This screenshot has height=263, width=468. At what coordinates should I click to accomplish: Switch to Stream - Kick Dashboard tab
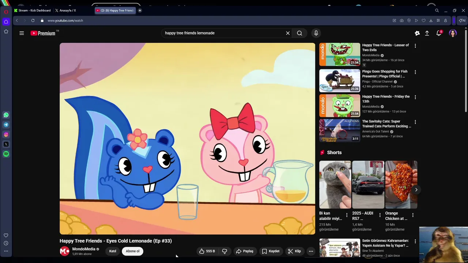coord(33,11)
